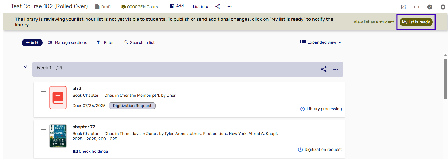Click View list as a student
The height and width of the screenshot is (159, 448).
[374, 22]
